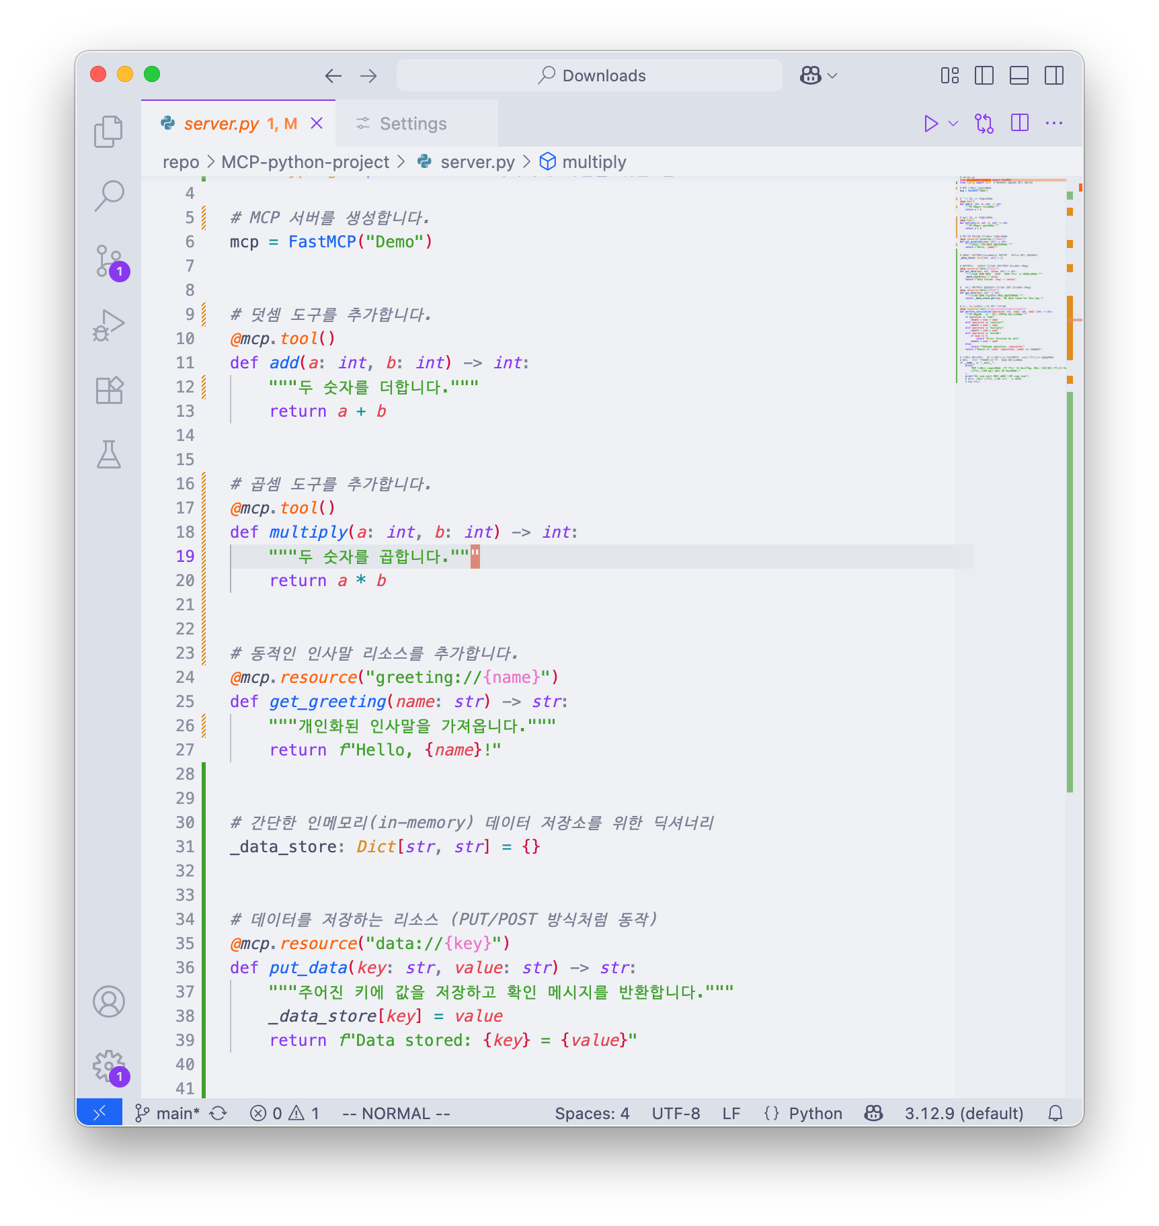
Task: Click the main* branch indicator
Action: (168, 1114)
